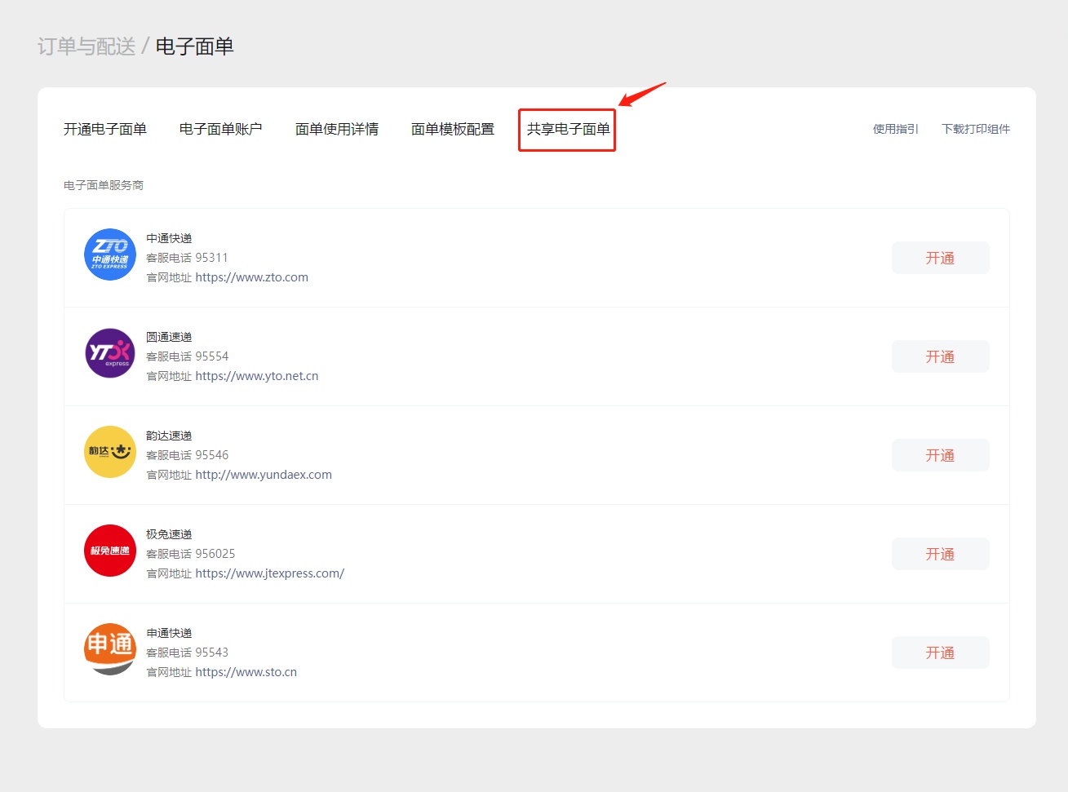Click the 电子面单 breadcrumb title
This screenshot has height=792, width=1068.
click(x=195, y=46)
